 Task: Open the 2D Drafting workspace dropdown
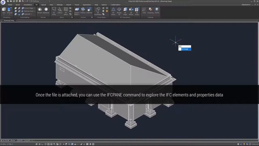pos(40,1)
